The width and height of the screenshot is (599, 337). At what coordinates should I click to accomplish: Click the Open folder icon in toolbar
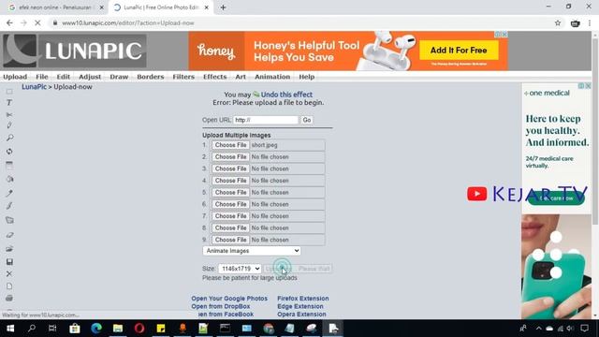click(9, 249)
